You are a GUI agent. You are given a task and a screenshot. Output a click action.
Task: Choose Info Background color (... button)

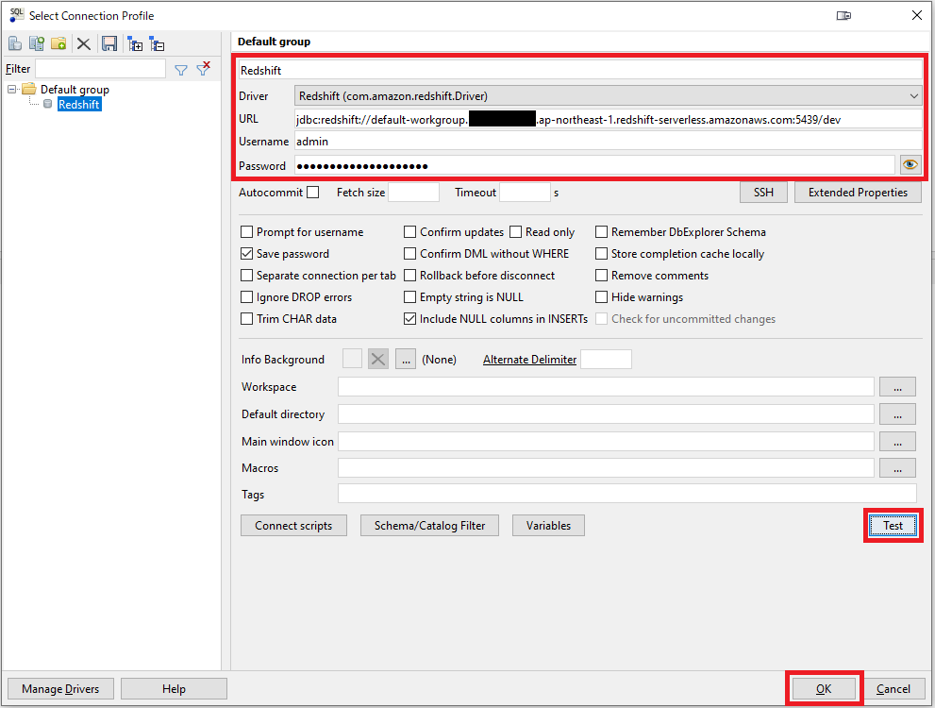click(406, 359)
